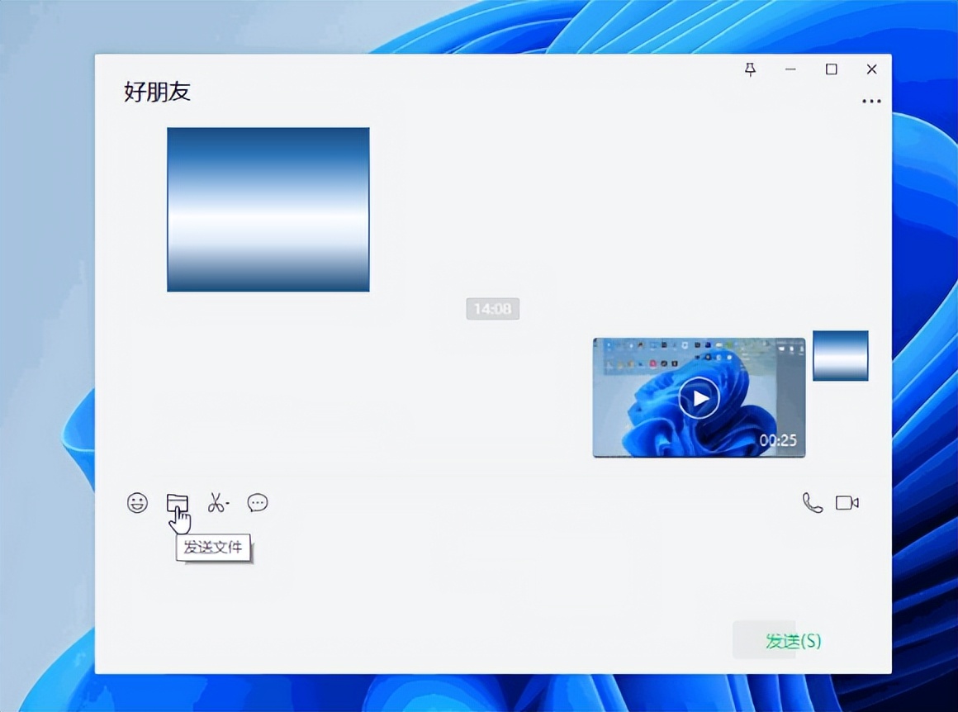Click the 发送文件 tooltip label
The height and width of the screenshot is (712, 958).
(213, 547)
